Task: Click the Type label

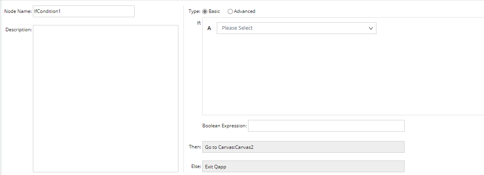Action: coord(194,11)
